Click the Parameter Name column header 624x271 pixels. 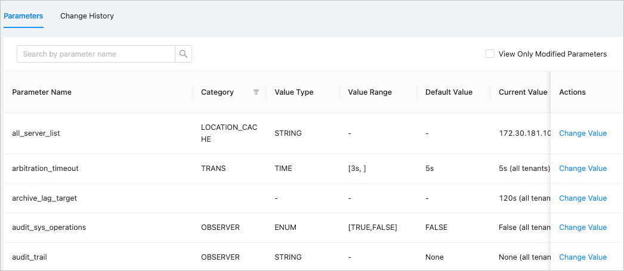(42, 92)
